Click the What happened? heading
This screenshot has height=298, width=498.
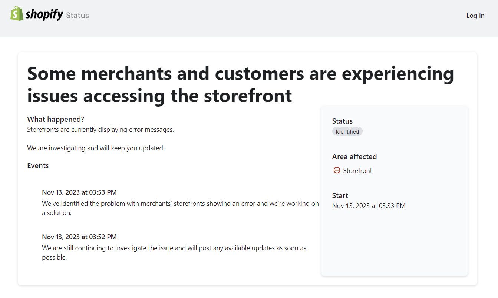(56, 119)
